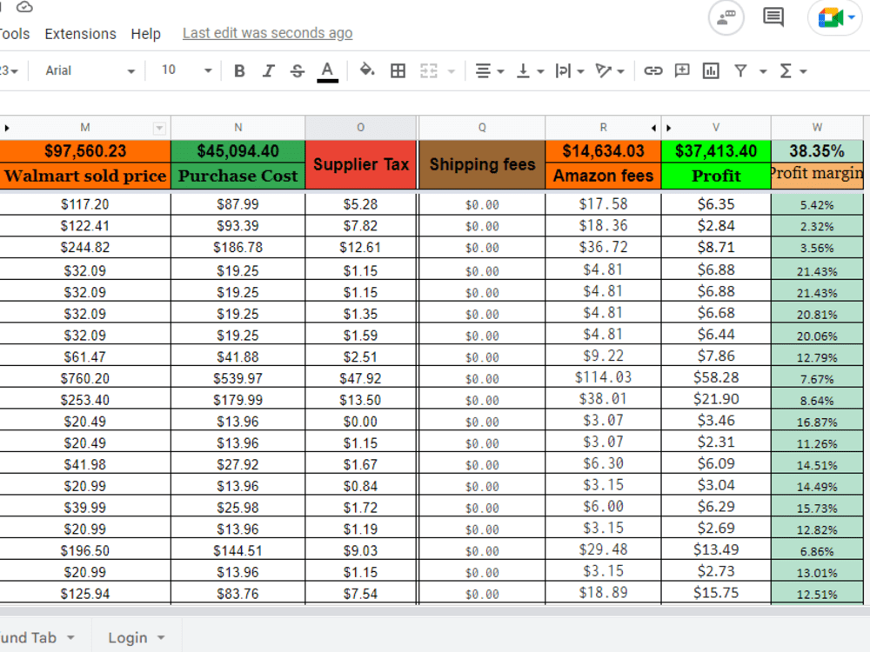This screenshot has height=652, width=870.
Task: Select the Amazon fees header cell
Action: tap(603, 176)
